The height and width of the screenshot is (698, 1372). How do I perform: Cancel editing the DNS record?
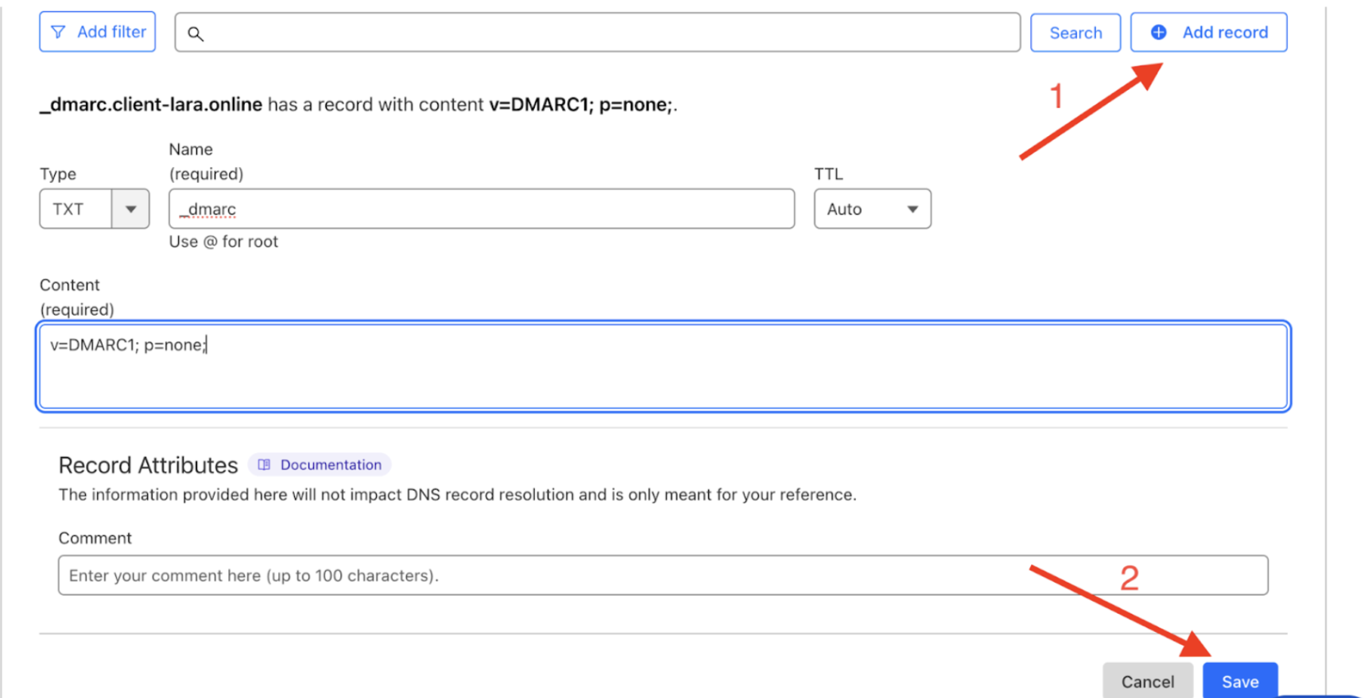coord(1147,681)
